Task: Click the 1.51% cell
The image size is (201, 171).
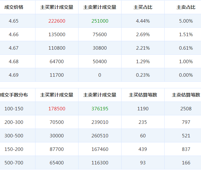Action: (x=186, y=35)
